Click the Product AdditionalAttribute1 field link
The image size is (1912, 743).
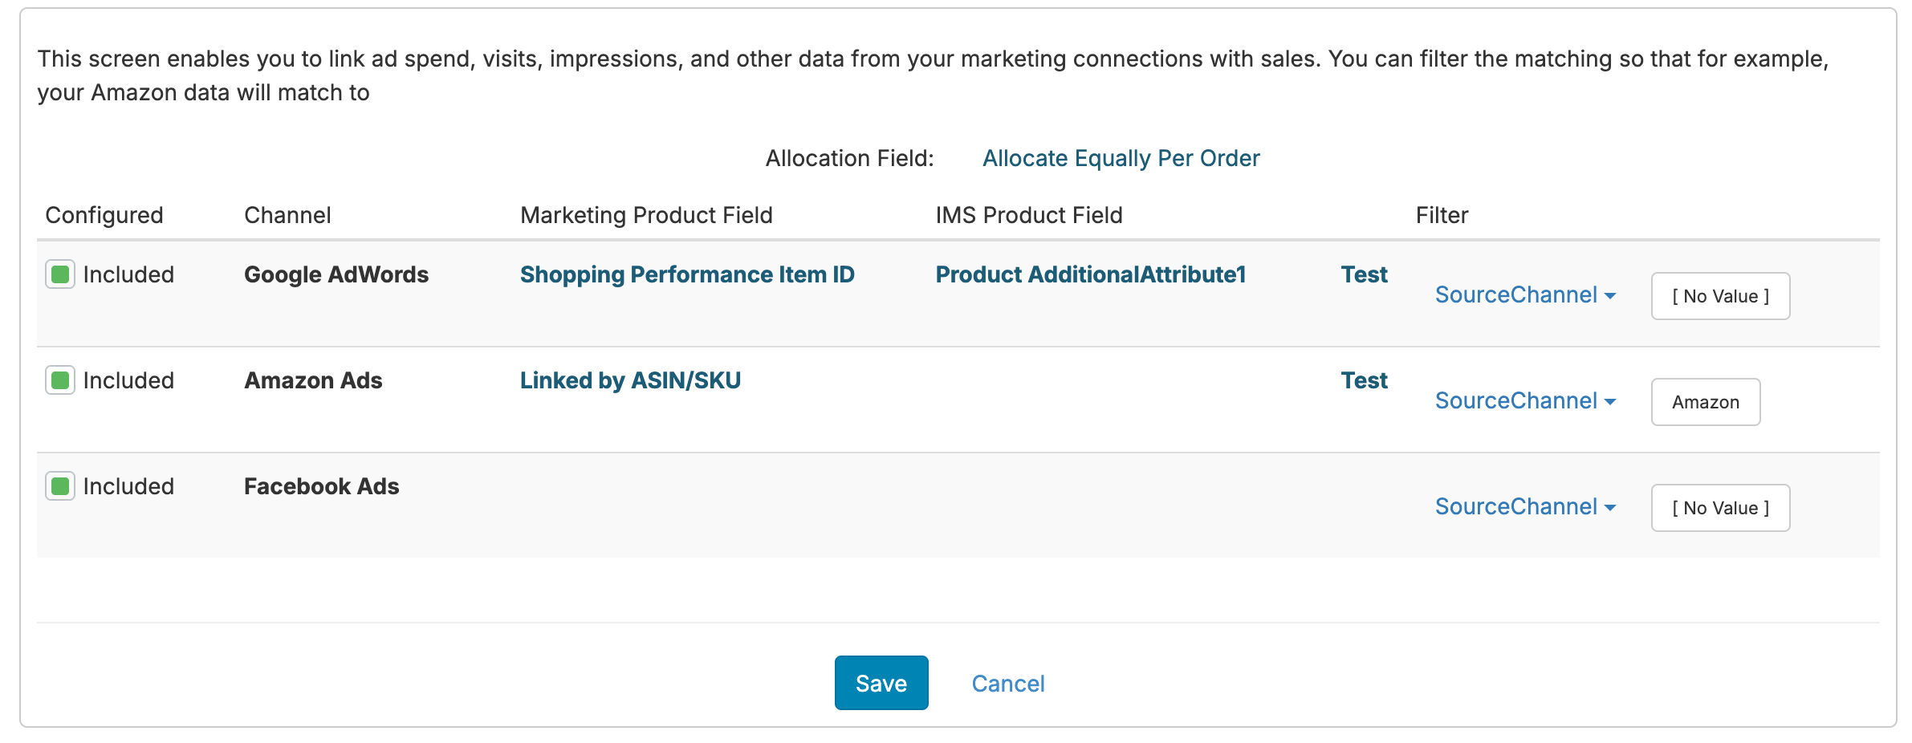[1090, 274]
